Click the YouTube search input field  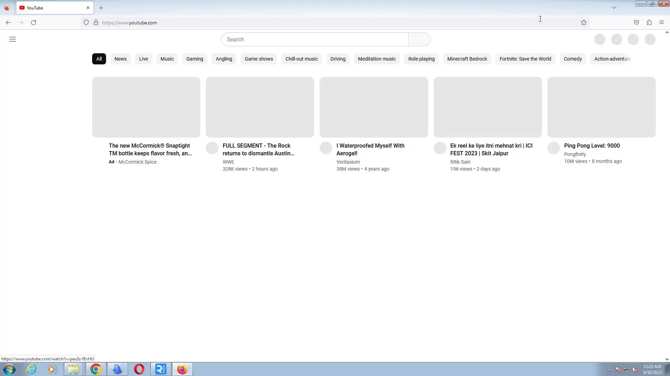315,39
